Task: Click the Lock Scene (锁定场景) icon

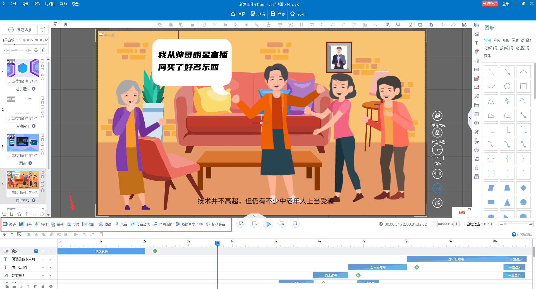Action: (x=437, y=133)
